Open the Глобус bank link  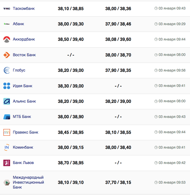tap(19, 70)
